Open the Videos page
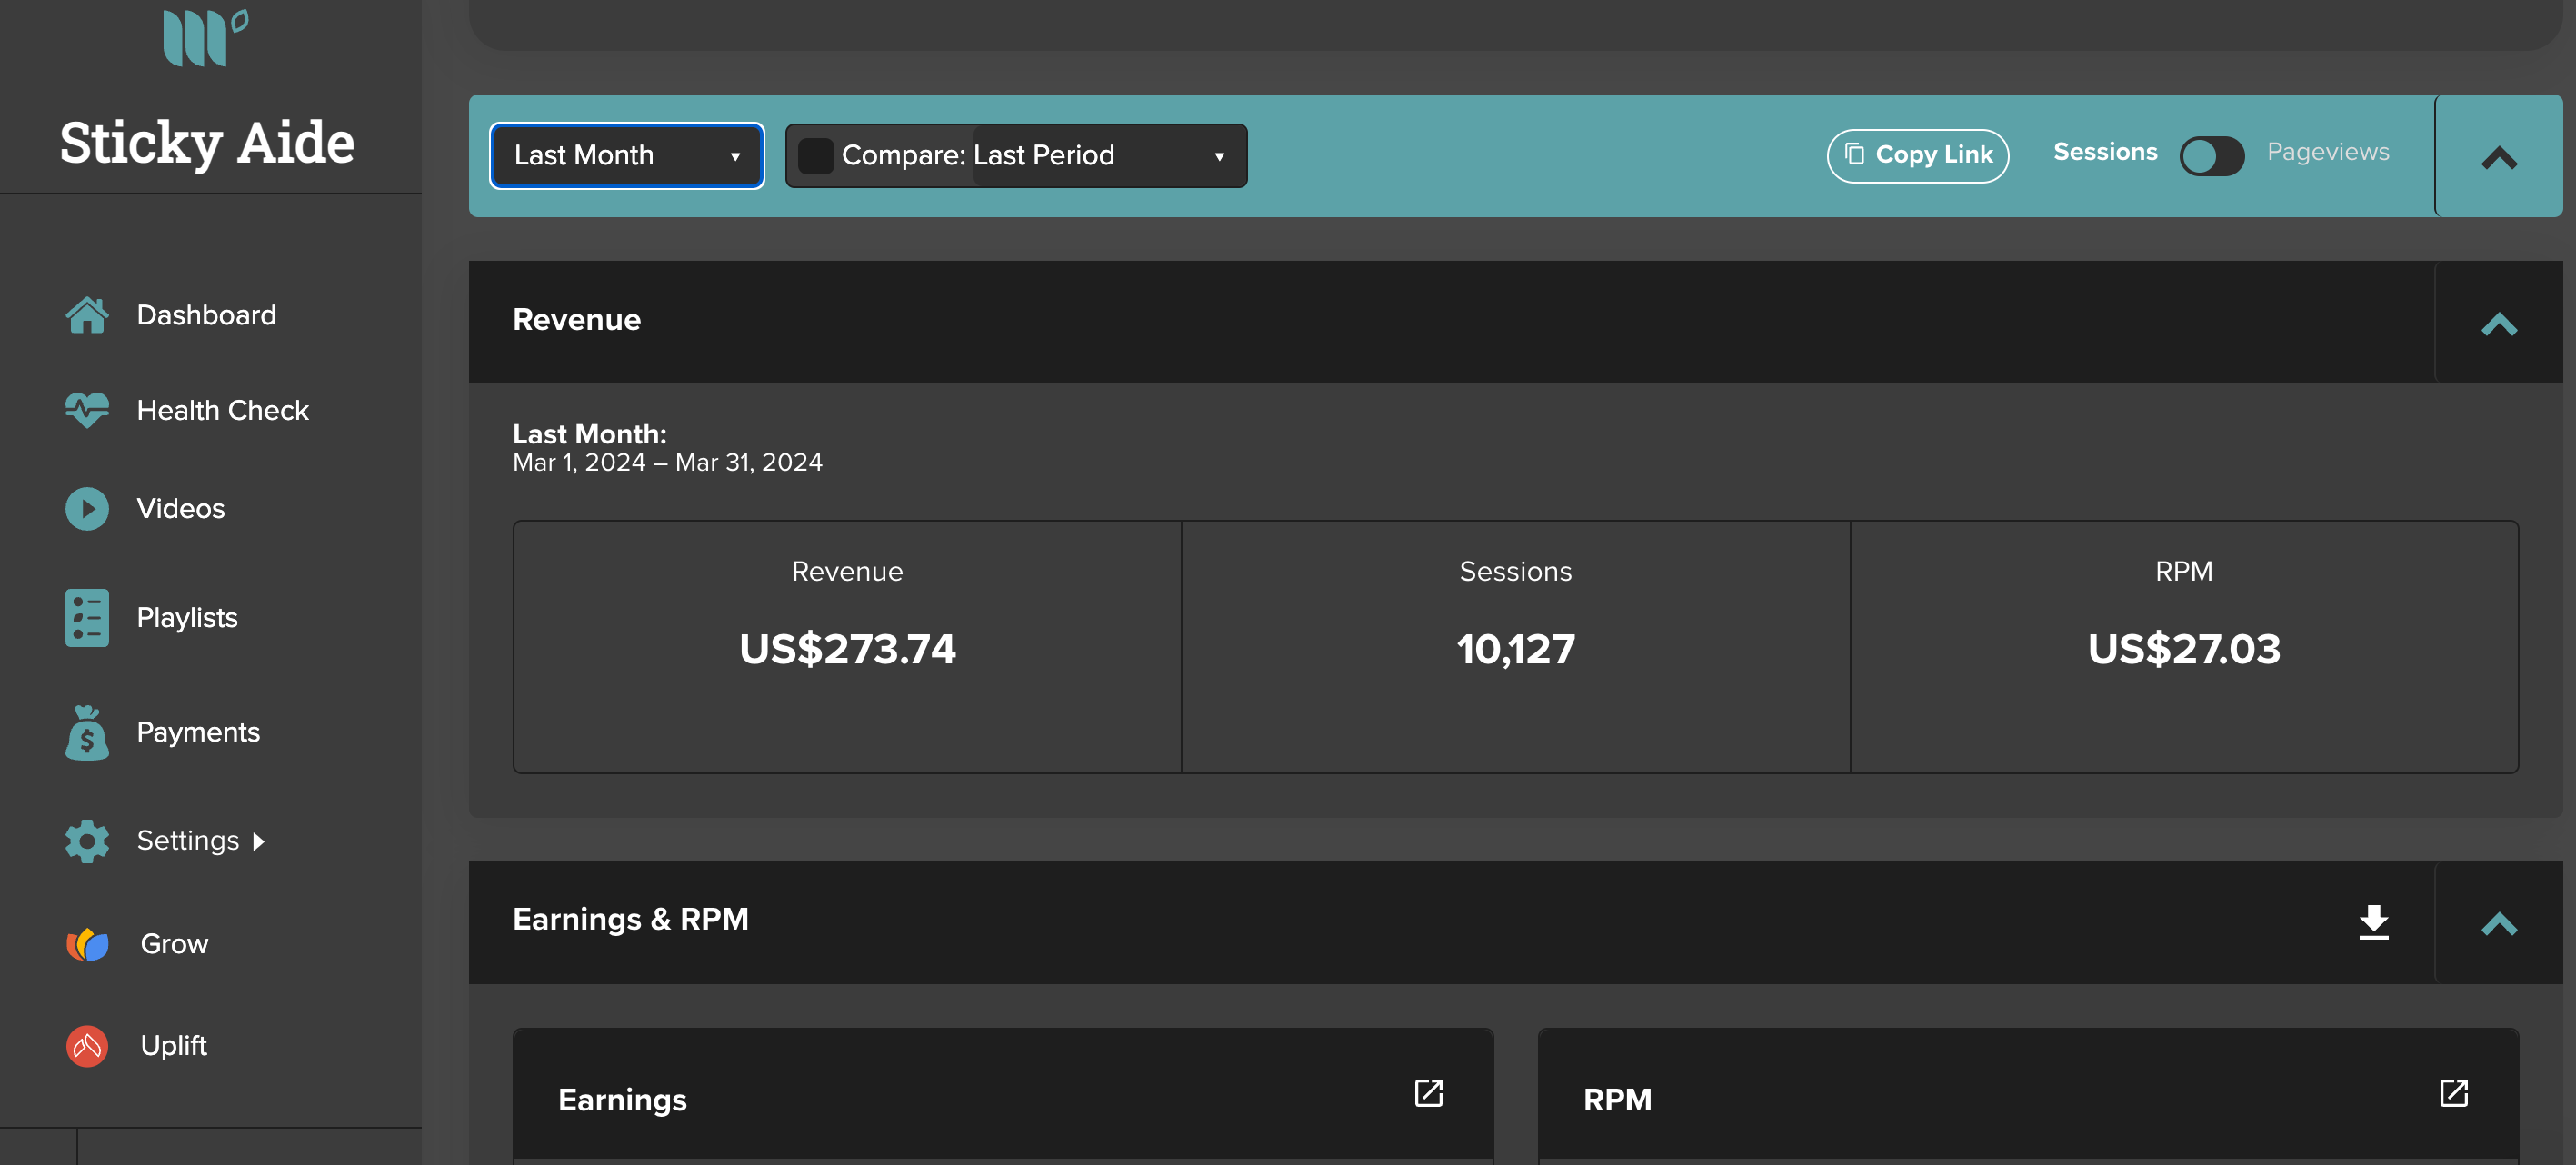The width and height of the screenshot is (2576, 1165). (x=180, y=508)
